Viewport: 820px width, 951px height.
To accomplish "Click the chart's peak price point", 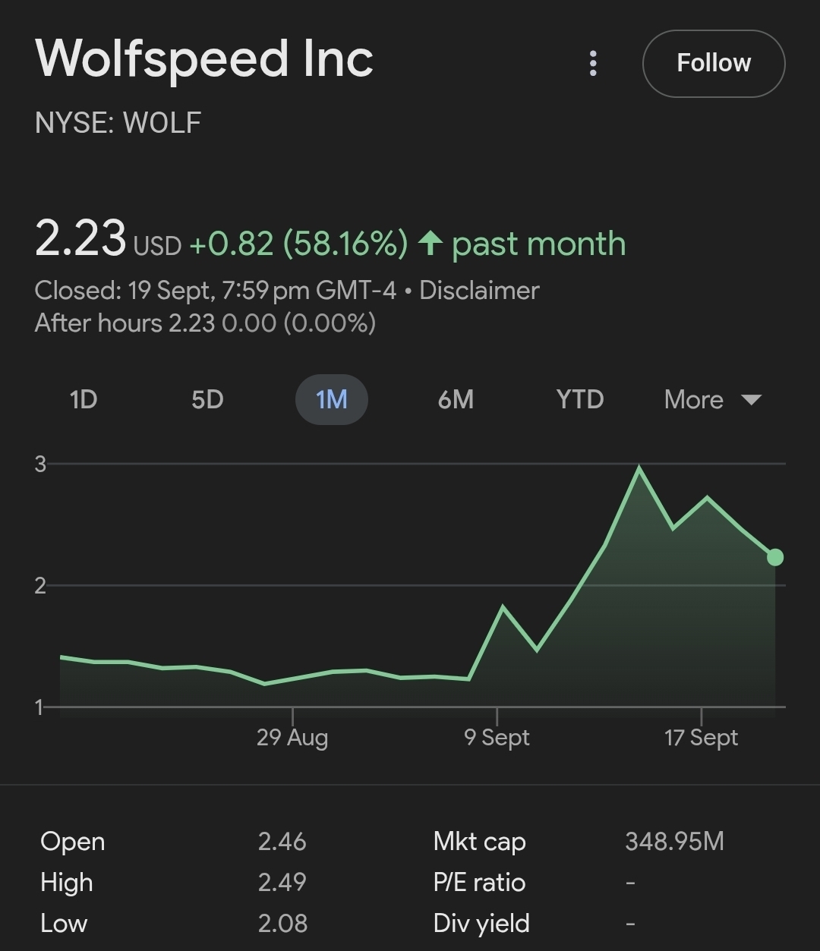I will pyautogui.click(x=639, y=468).
